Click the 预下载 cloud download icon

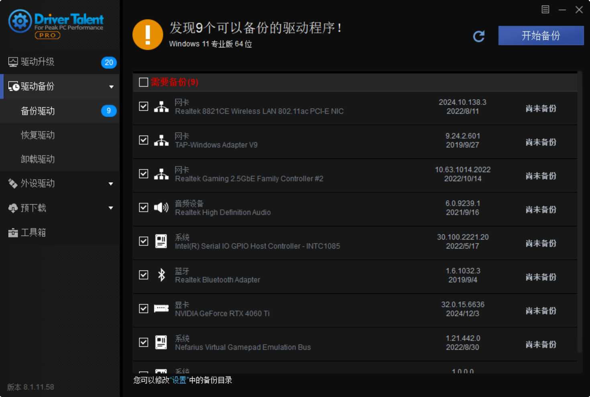tap(13, 208)
